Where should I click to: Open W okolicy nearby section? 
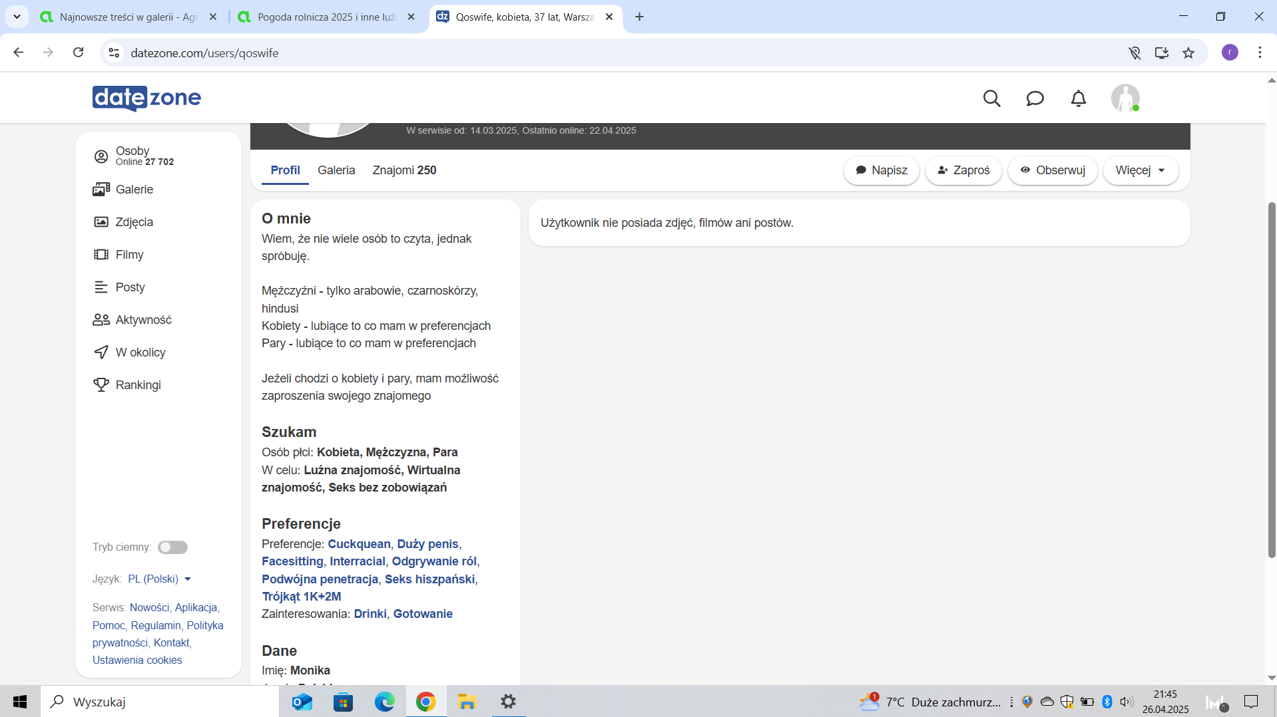pyautogui.click(x=140, y=353)
